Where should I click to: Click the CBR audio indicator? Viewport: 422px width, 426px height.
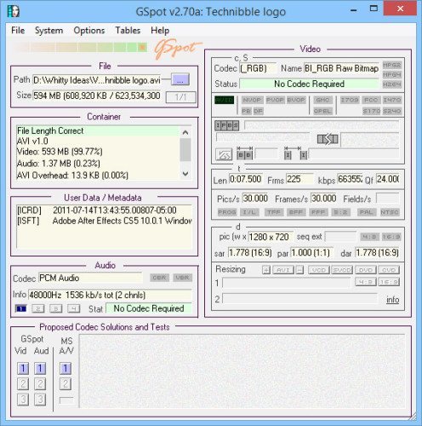tap(159, 278)
